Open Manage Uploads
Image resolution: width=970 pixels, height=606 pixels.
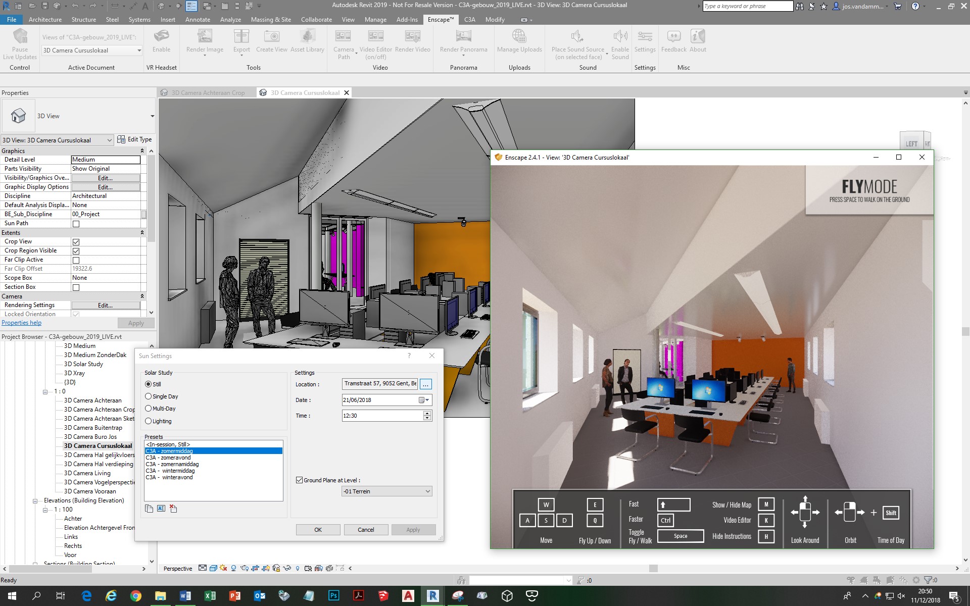(519, 36)
